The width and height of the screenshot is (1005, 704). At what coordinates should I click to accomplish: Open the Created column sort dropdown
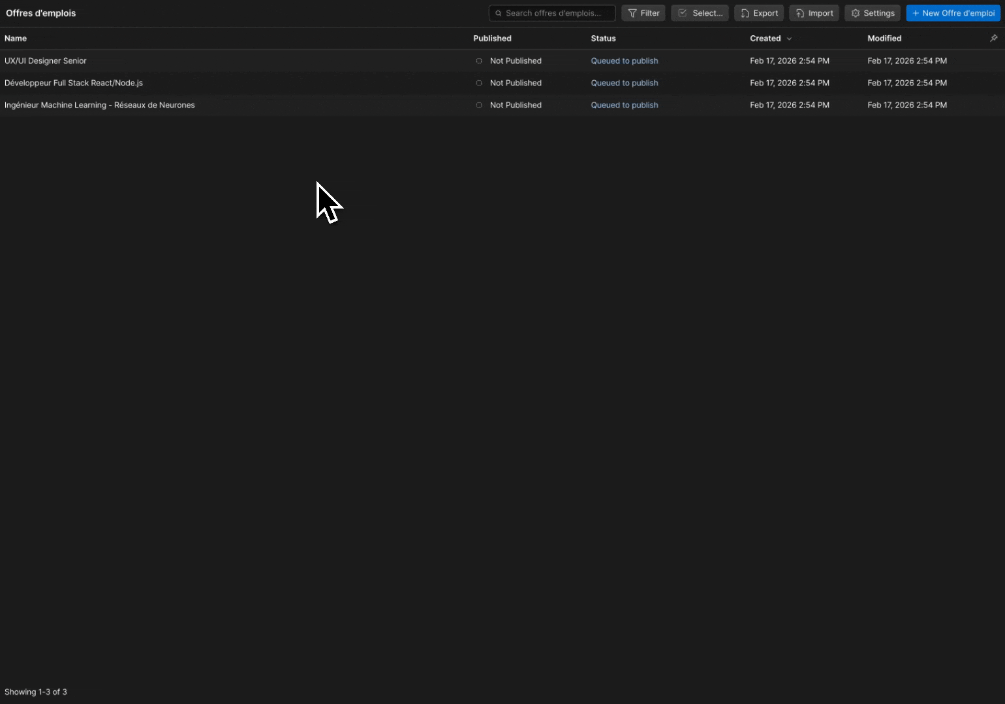pyautogui.click(x=790, y=38)
